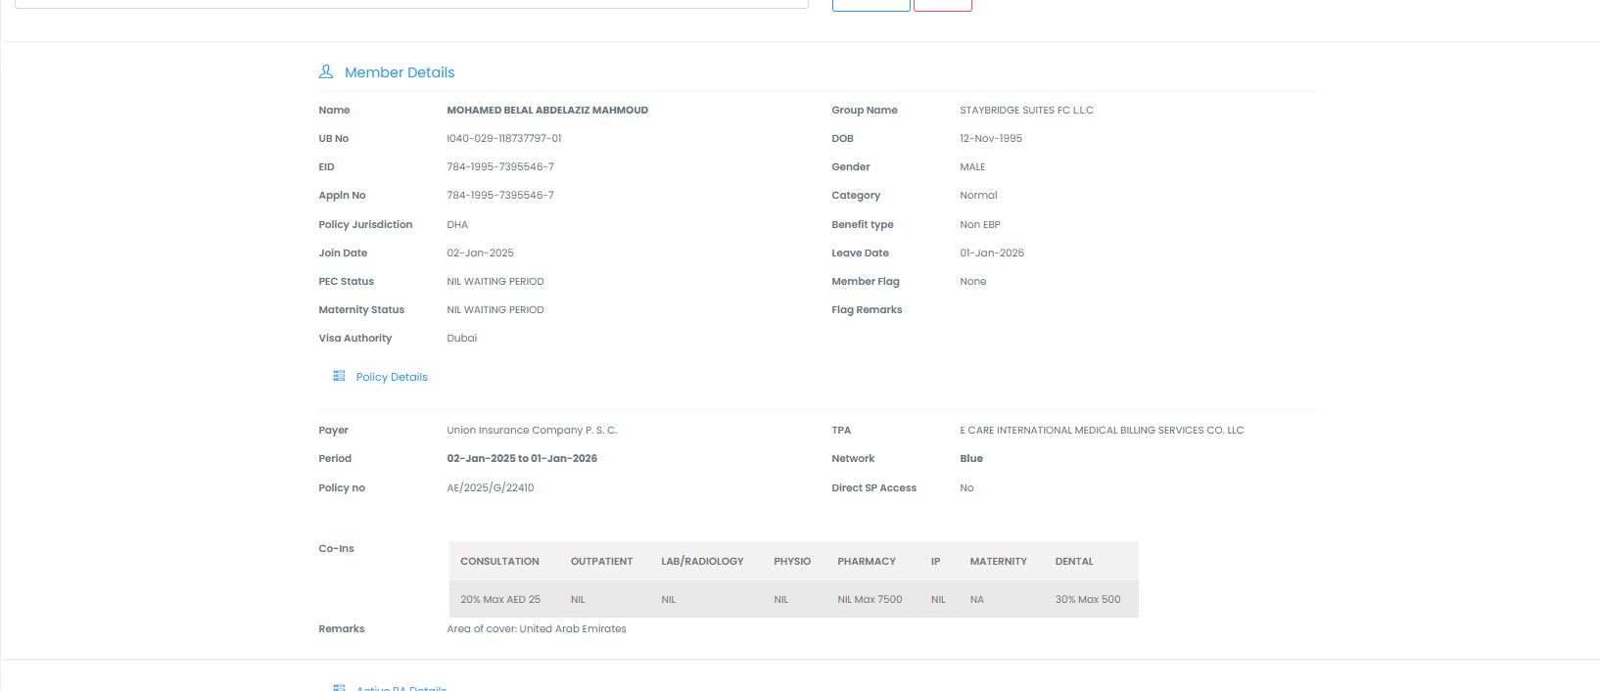The height and width of the screenshot is (691, 1600).
Task: Click the red-outlined button at the top
Action: (942, 5)
